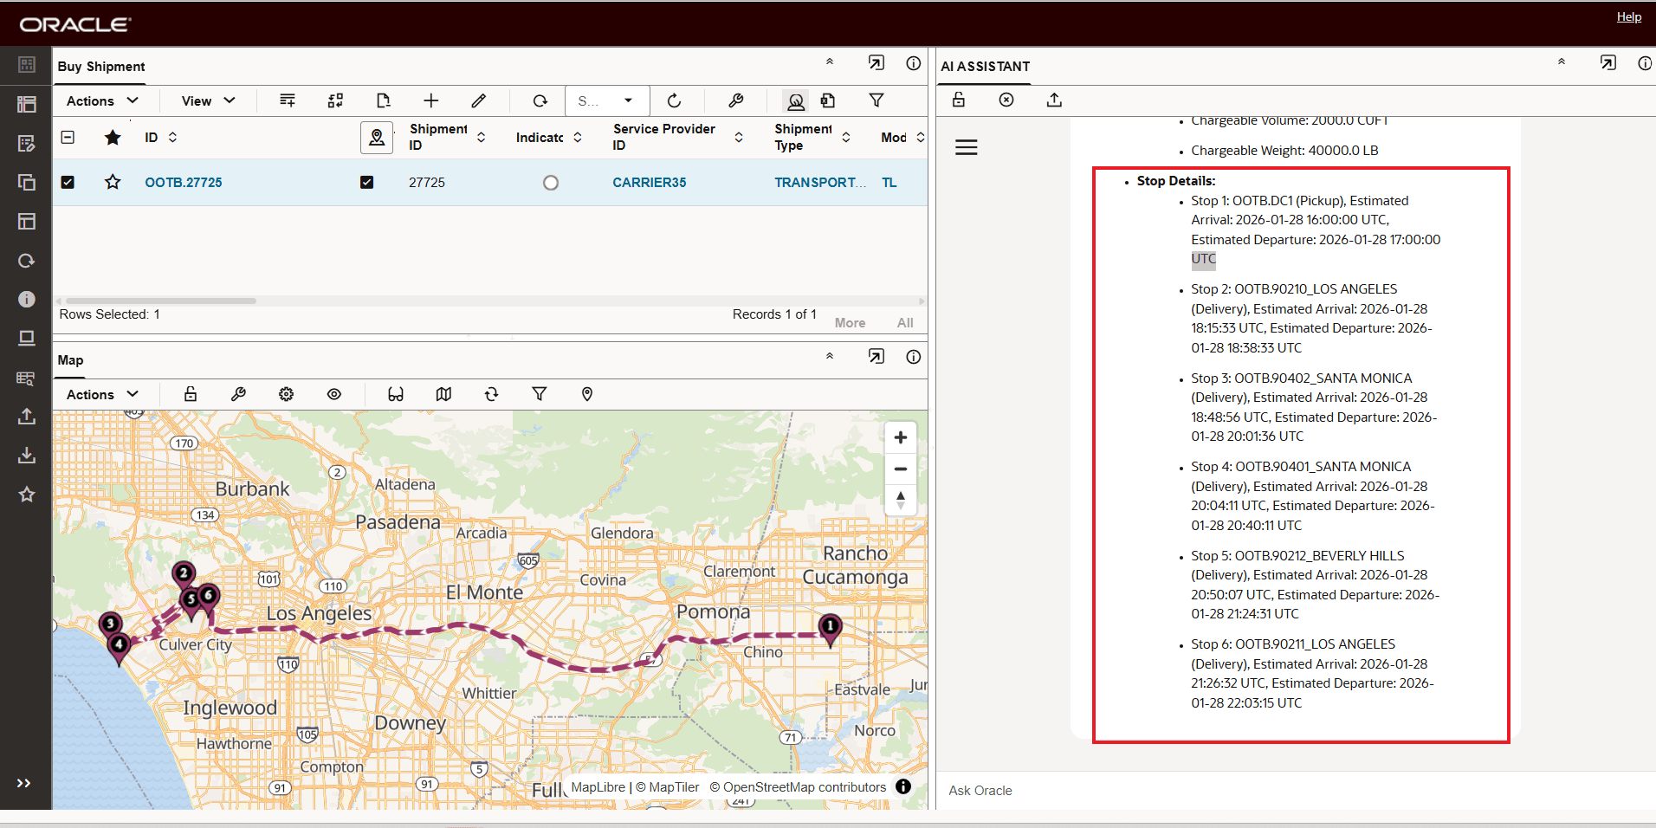The width and height of the screenshot is (1656, 828).
Task: Click the wrench settings icon on Map toolbar
Action: (238, 394)
